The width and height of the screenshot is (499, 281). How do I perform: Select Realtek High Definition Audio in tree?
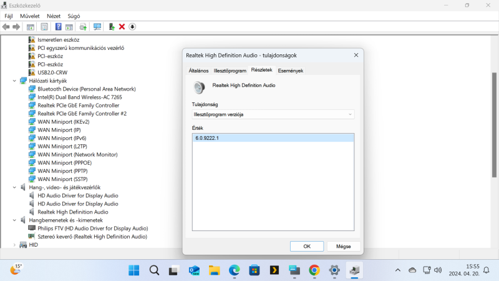[x=73, y=212]
